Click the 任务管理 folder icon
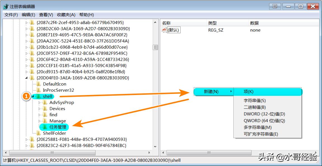Viewport: 322px width, 166px height. [45, 127]
